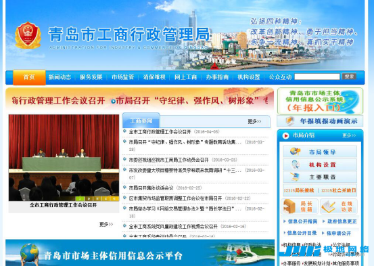Image resolution: width=374 pixels, height=266 pixels.
Task: Select slide 5 in the photo carousel
Action: (x=114, y=198)
